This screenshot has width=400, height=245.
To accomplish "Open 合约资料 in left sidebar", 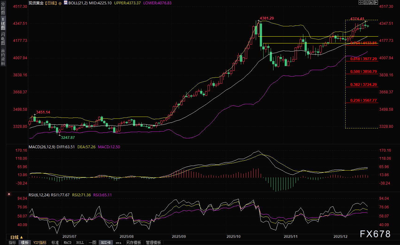I will pyautogui.click(x=3, y=57).
